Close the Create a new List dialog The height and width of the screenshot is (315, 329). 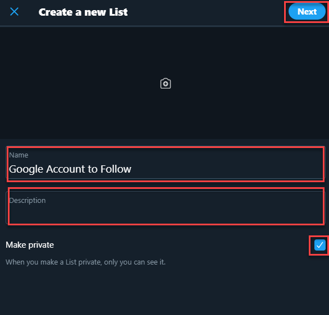(x=14, y=12)
